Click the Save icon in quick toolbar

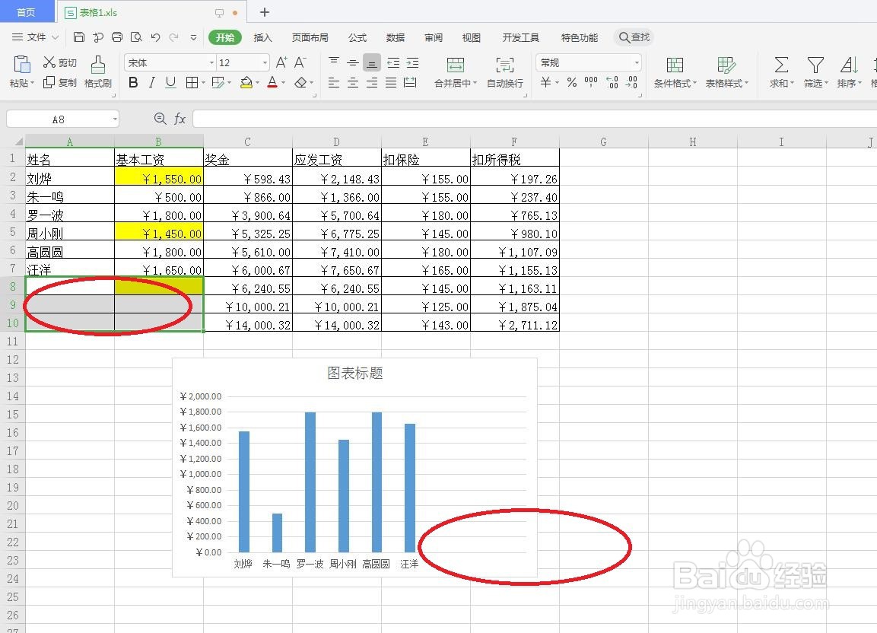pos(79,37)
